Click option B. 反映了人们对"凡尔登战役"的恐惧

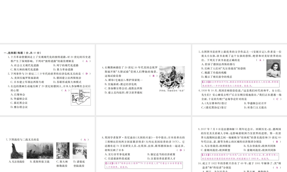[224, 69]
